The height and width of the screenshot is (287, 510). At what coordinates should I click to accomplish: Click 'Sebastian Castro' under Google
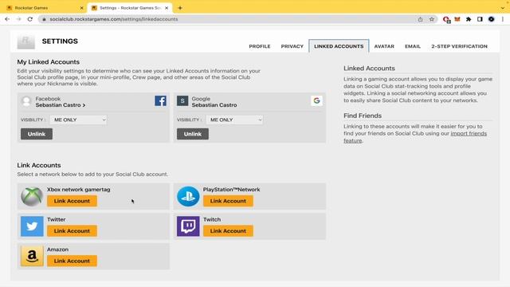(214, 104)
